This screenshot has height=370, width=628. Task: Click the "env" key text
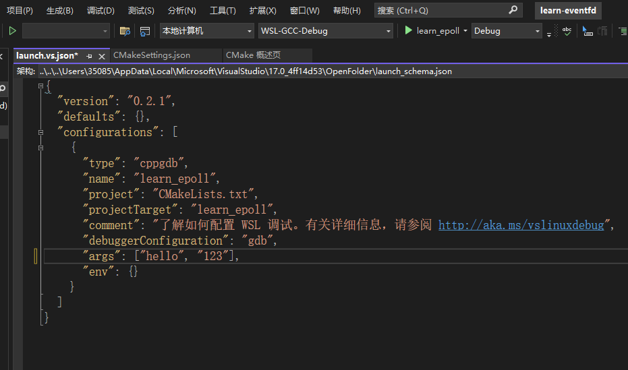point(98,272)
